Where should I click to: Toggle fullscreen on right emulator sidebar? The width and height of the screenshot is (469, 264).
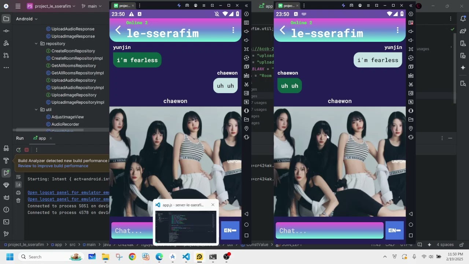pyautogui.click(x=411, y=49)
